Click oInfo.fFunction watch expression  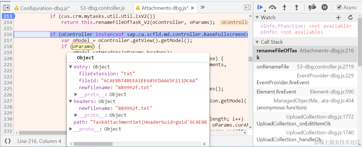pos(306,26)
